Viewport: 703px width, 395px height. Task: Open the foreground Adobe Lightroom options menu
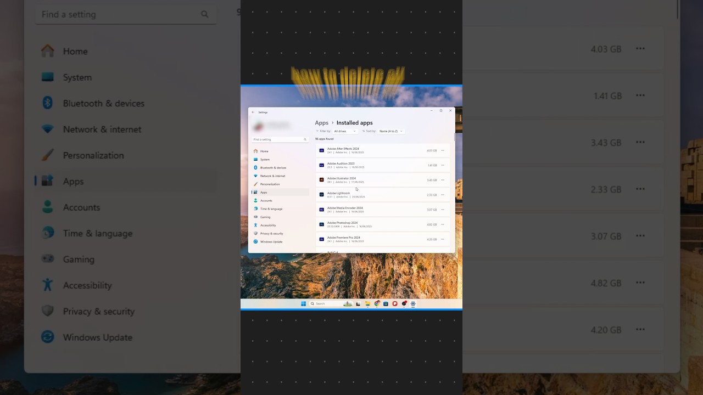pos(443,195)
